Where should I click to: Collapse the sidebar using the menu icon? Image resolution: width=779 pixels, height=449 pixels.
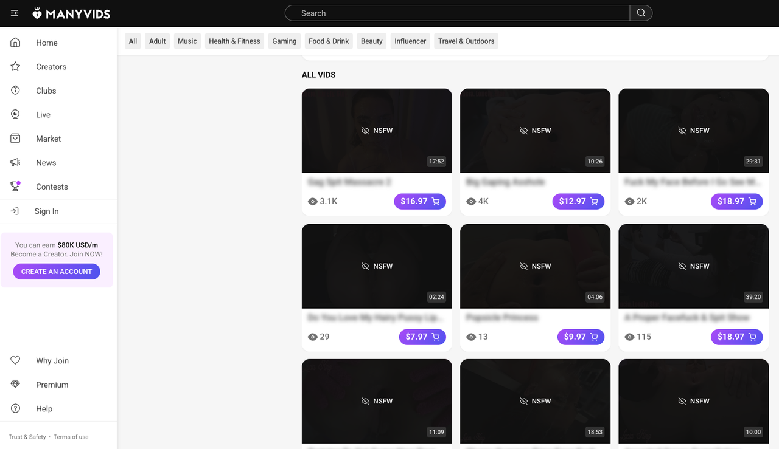[x=15, y=13]
